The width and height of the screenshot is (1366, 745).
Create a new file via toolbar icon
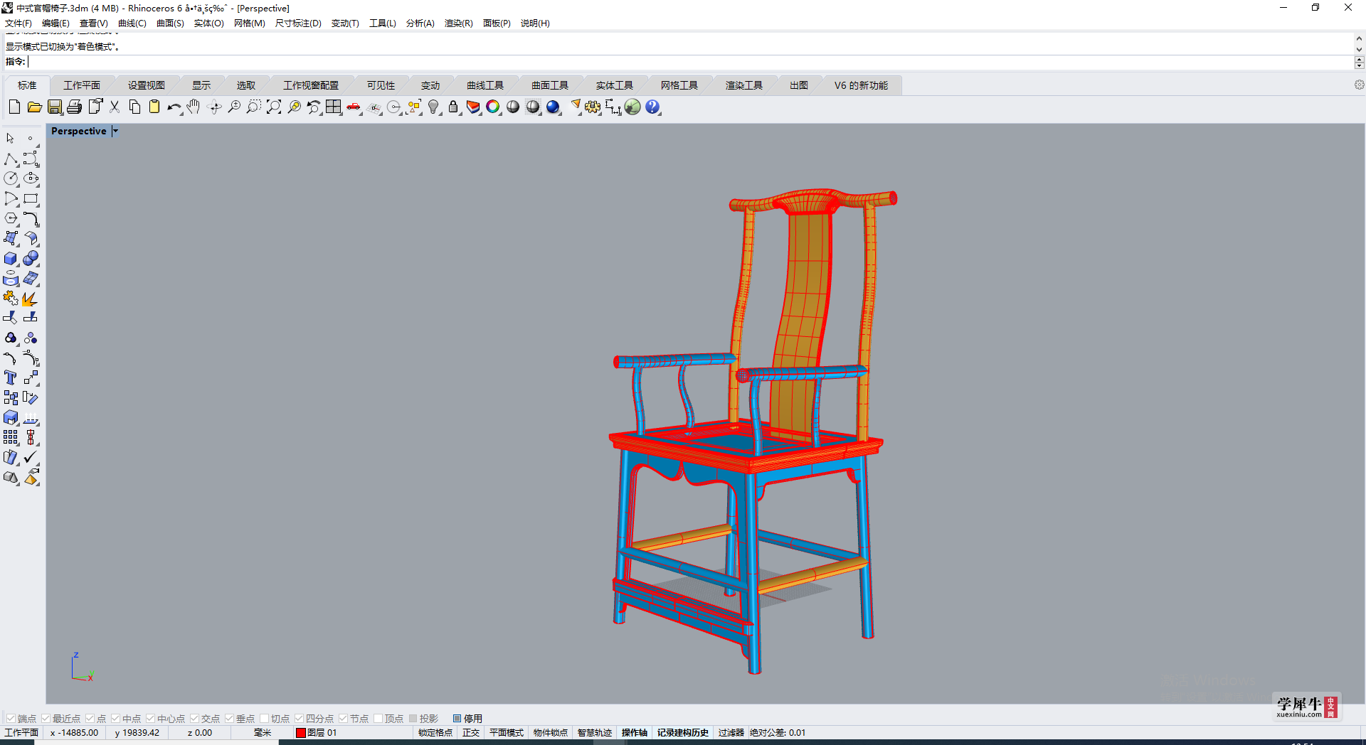point(14,107)
